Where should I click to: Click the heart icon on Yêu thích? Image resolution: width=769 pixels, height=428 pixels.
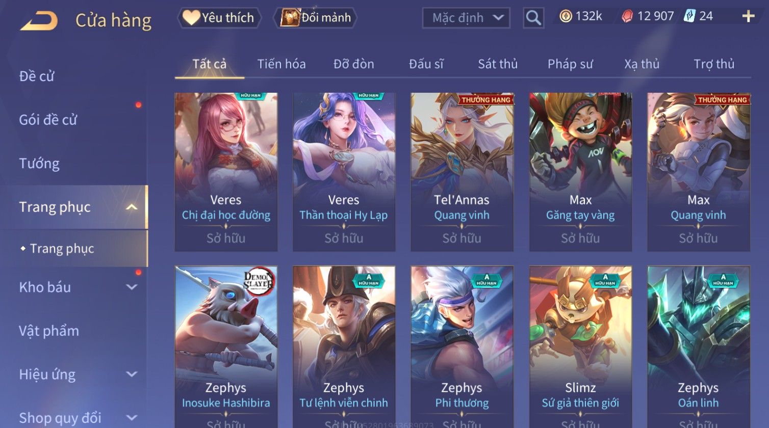click(x=191, y=18)
